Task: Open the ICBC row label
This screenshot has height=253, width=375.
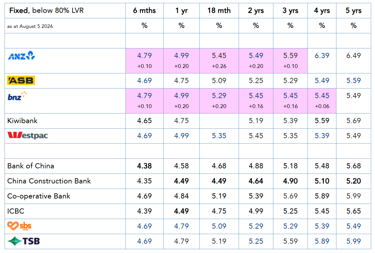Action: click(x=16, y=211)
